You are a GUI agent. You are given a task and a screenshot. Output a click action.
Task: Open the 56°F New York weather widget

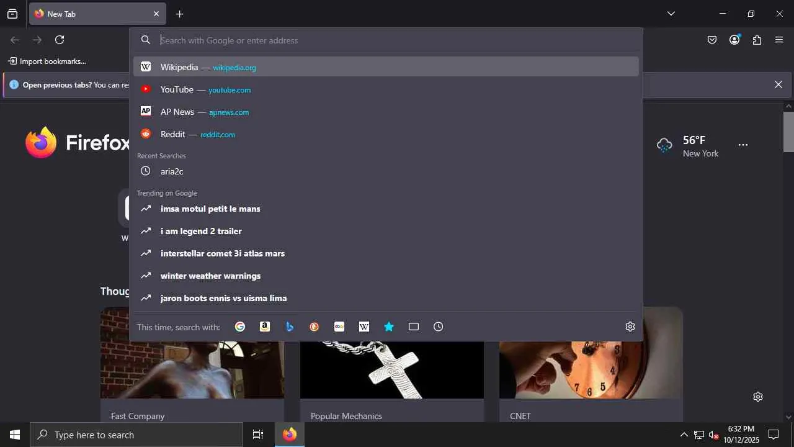pyautogui.click(x=688, y=146)
